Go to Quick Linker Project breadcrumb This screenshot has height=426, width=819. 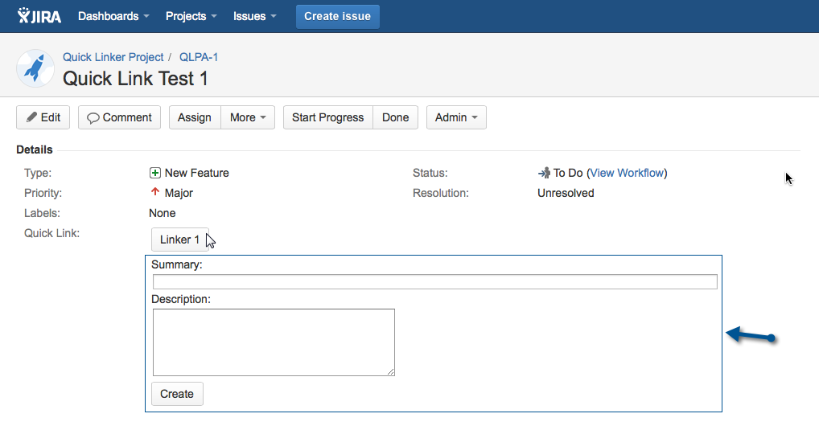point(113,57)
